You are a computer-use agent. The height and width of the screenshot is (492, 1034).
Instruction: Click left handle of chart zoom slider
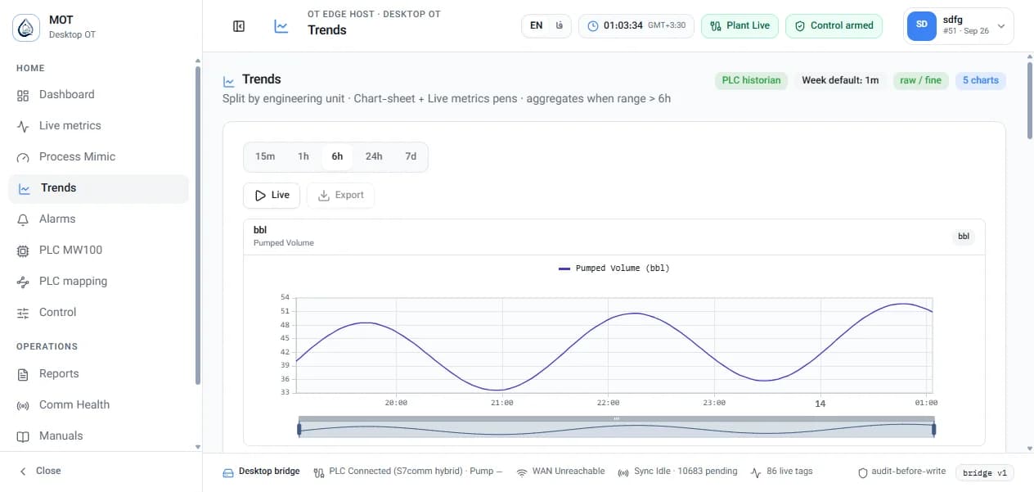(299, 429)
